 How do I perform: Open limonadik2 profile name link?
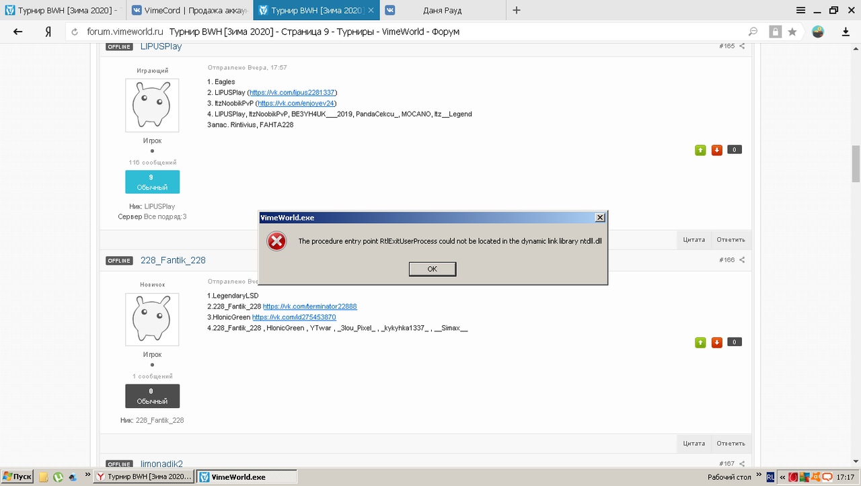[x=161, y=464]
